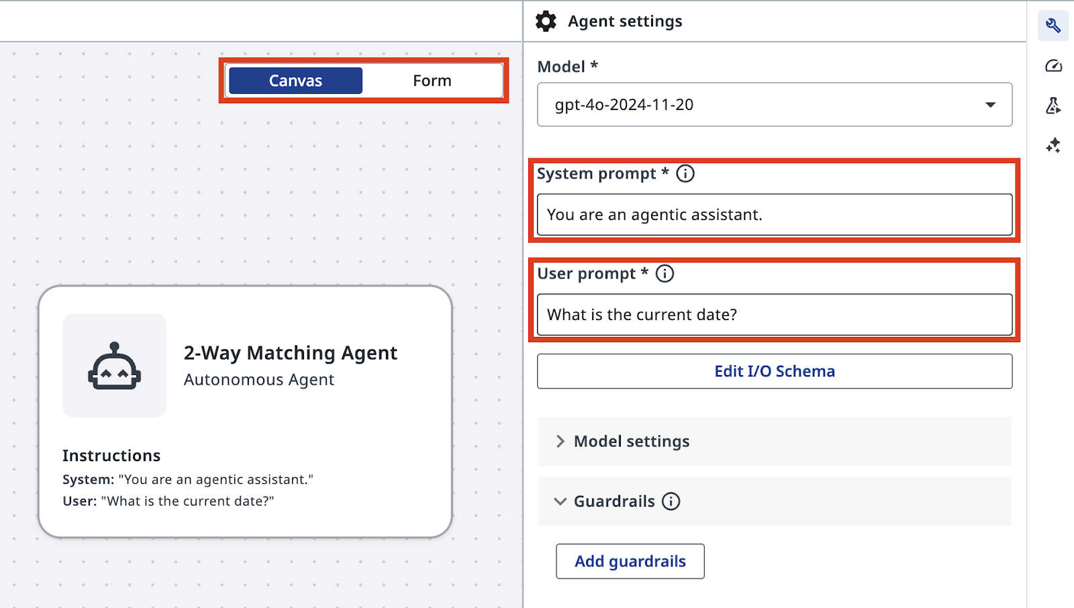Switch to Canvas view
1074x608 pixels.
click(295, 81)
